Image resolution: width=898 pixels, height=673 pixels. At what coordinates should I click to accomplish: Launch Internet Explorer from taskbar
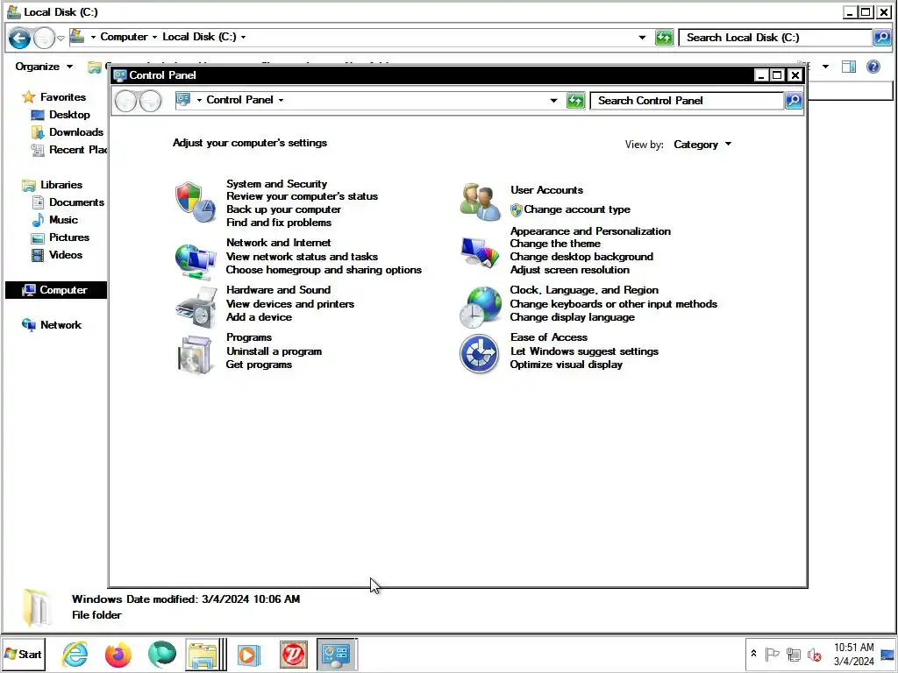(75, 654)
